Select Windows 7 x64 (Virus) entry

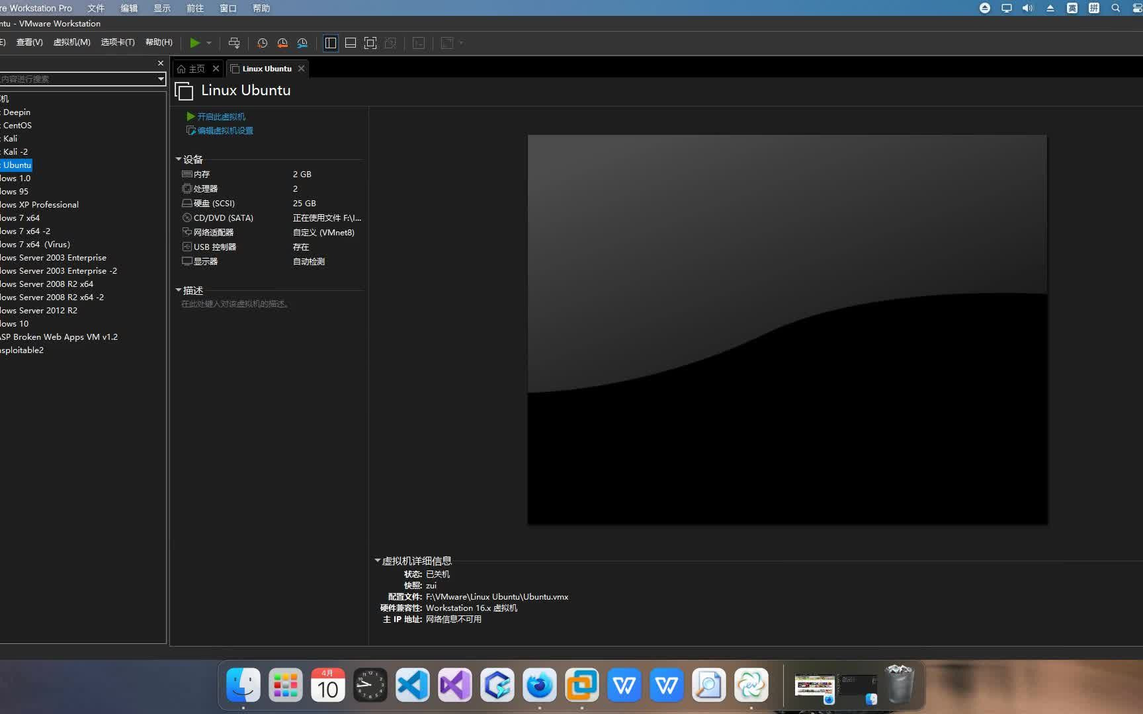coord(35,245)
